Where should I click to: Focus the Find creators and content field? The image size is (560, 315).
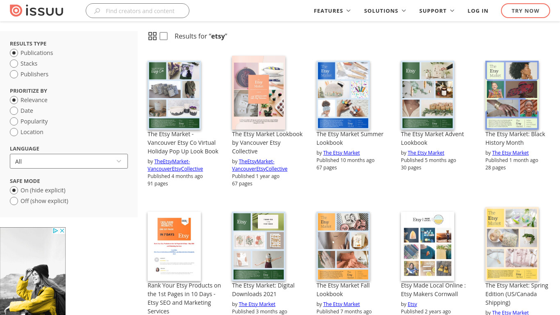(x=137, y=11)
